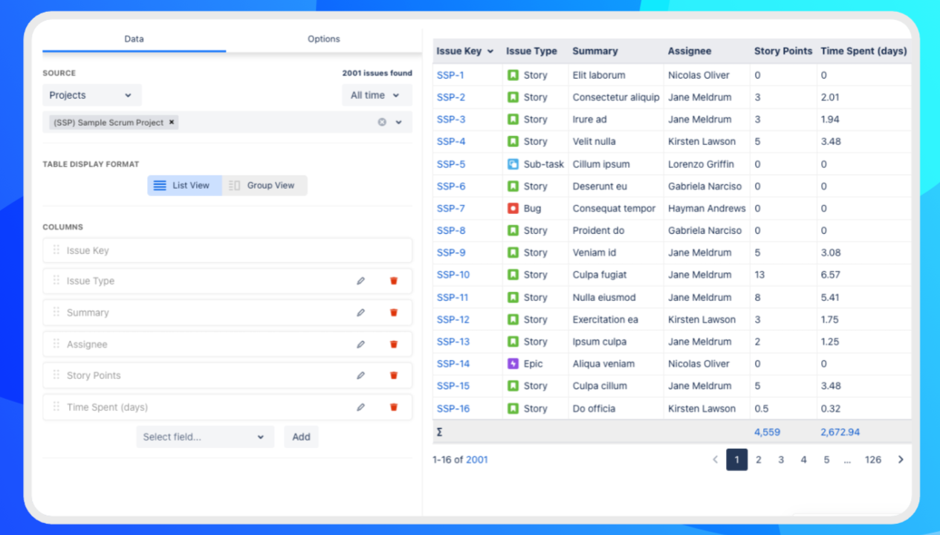Image resolution: width=940 pixels, height=535 pixels.
Task: Jump to page 126 in pagination
Action: pyautogui.click(x=872, y=460)
